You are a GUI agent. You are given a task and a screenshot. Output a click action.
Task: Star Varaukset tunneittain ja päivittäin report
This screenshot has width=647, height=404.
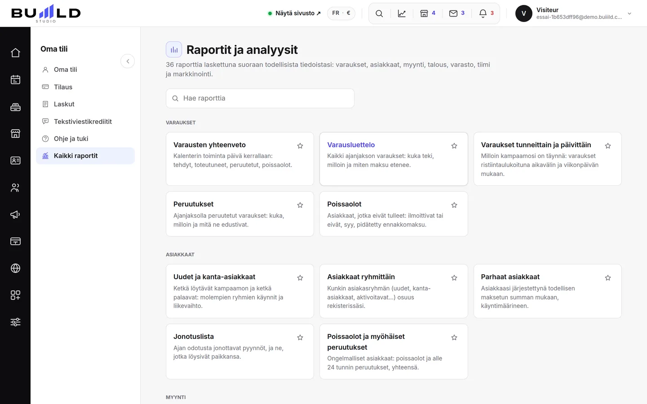coord(608,146)
